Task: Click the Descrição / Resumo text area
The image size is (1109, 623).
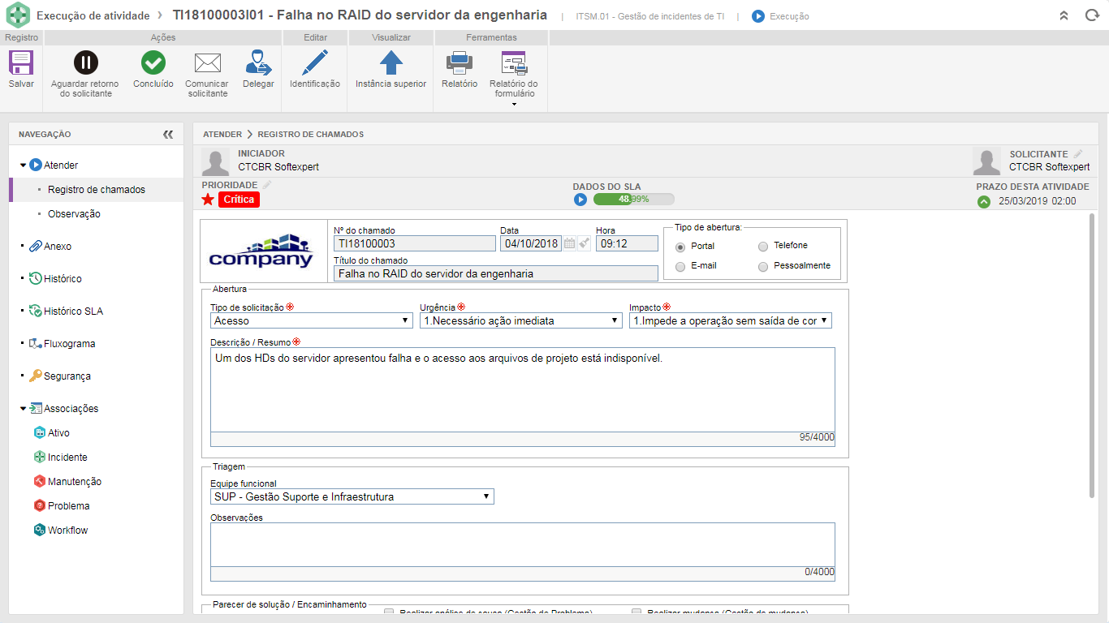Action: [522, 389]
